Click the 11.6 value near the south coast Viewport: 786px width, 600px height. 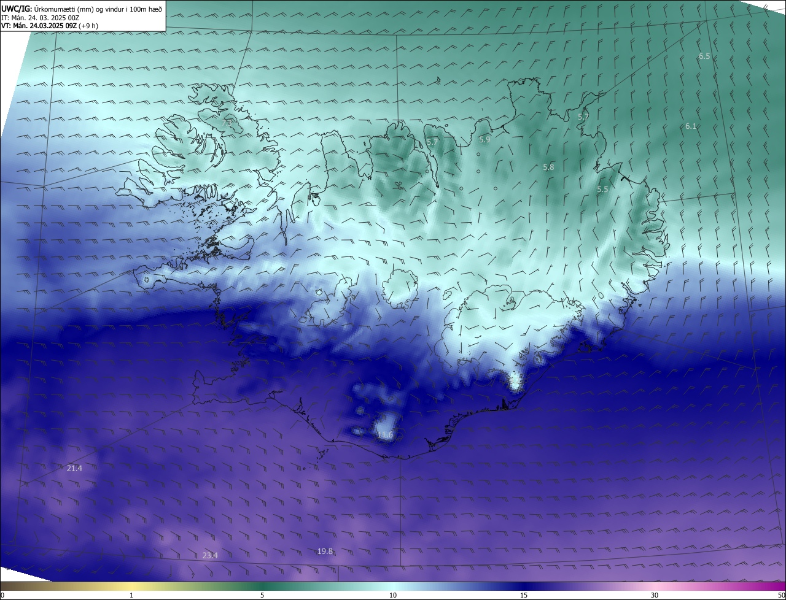385,435
